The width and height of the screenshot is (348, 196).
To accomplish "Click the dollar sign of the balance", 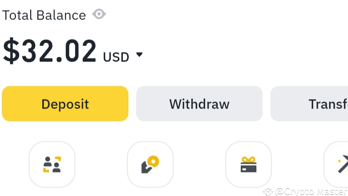I will (11, 51).
